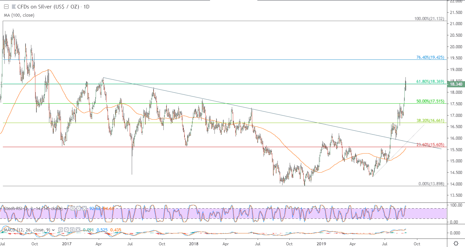
Task: Open MACD settings gear
Action: [66, 230]
